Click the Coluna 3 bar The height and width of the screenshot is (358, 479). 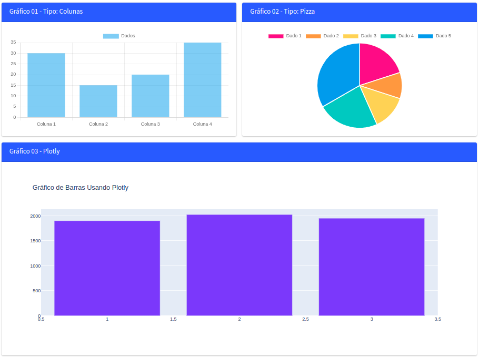click(x=150, y=96)
